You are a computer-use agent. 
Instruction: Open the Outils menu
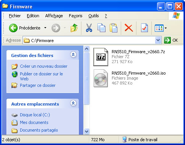pyautogui.click(x=94, y=16)
